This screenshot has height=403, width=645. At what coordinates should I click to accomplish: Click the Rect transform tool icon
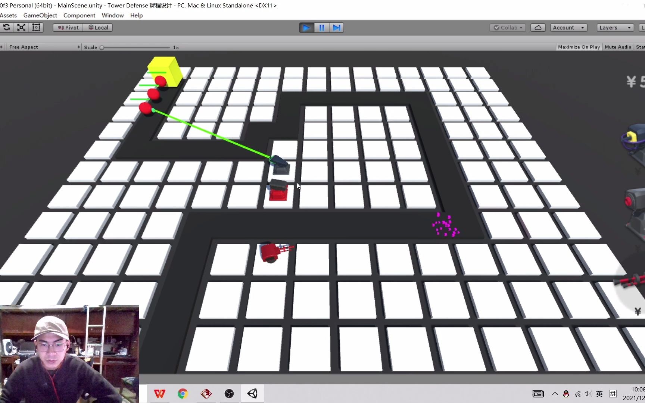click(36, 27)
